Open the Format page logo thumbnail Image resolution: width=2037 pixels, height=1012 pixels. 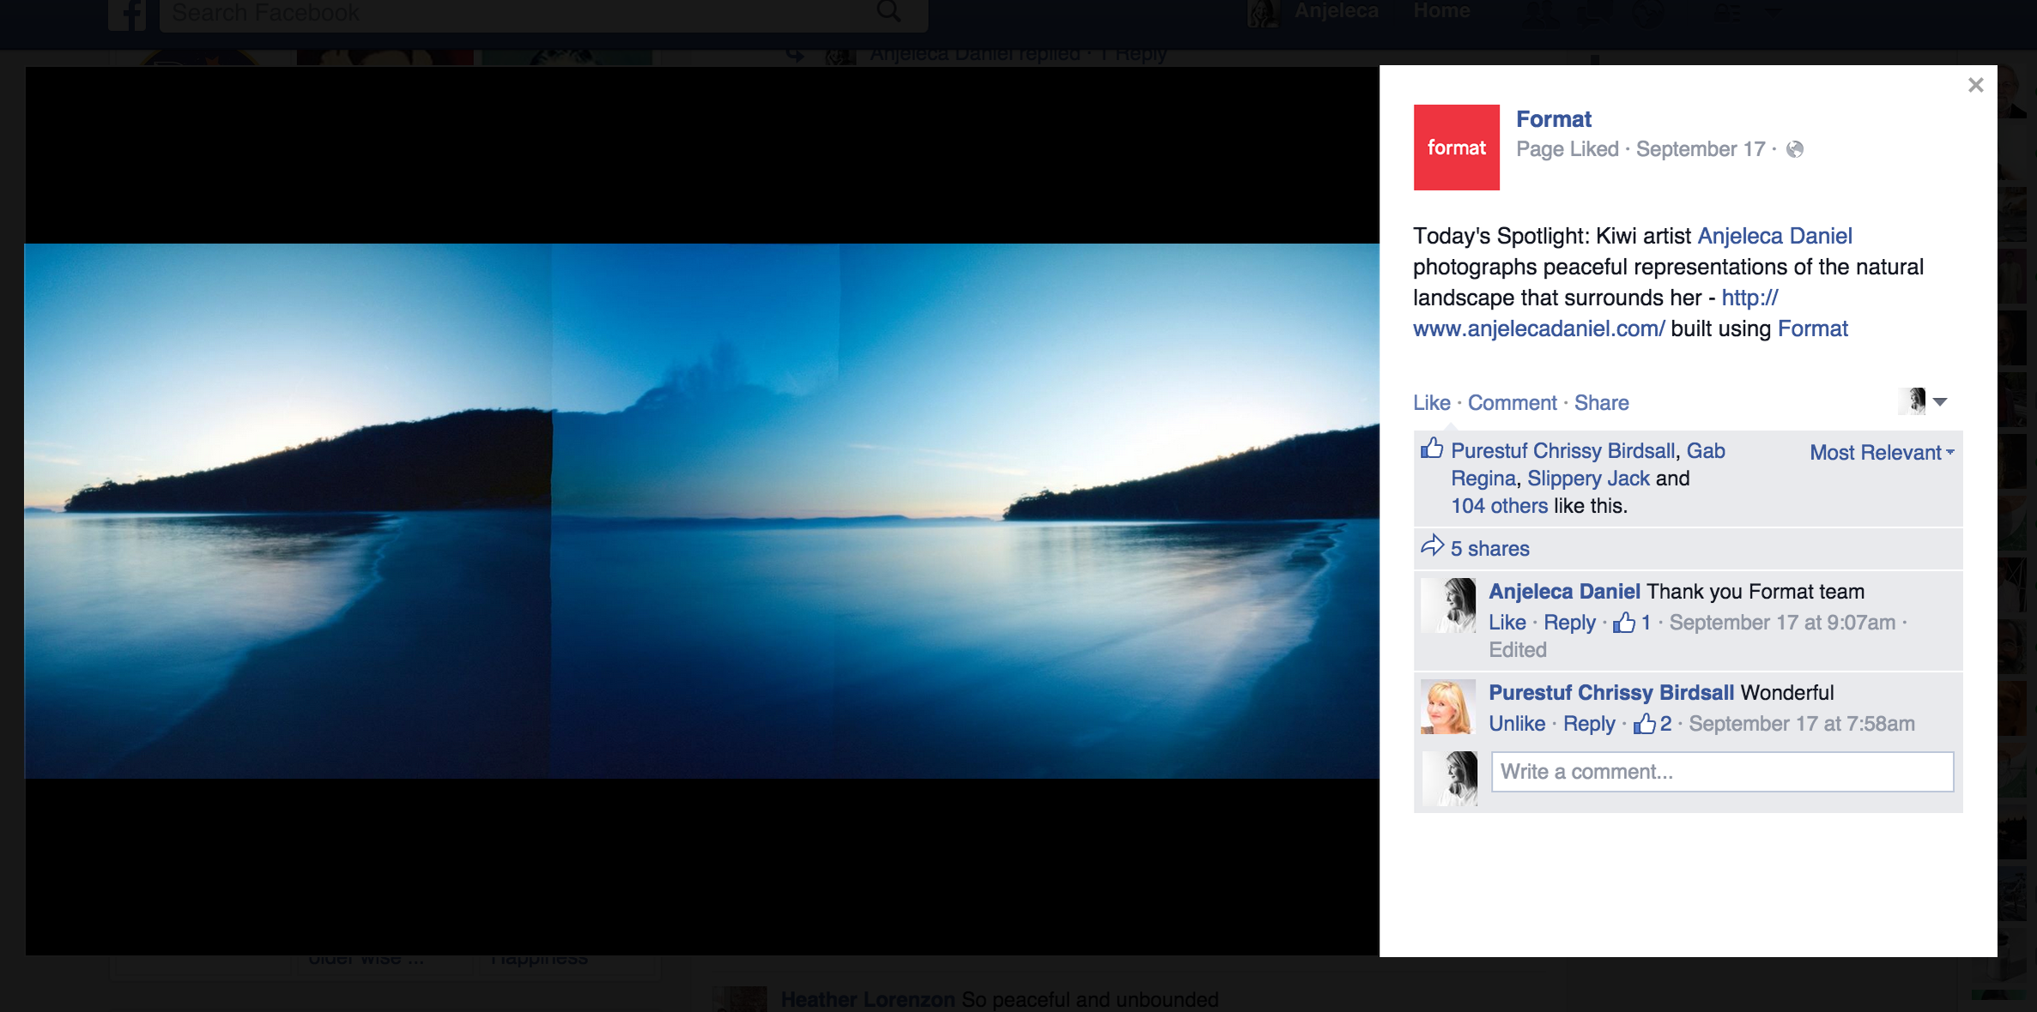pyautogui.click(x=1456, y=148)
